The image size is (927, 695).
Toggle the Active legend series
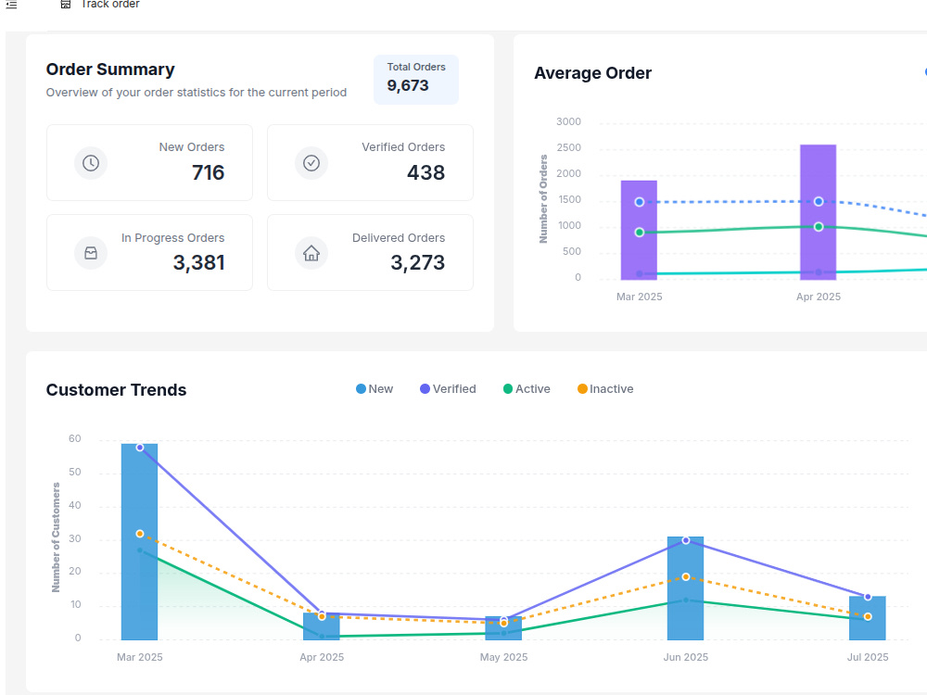pyautogui.click(x=527, y=389)
